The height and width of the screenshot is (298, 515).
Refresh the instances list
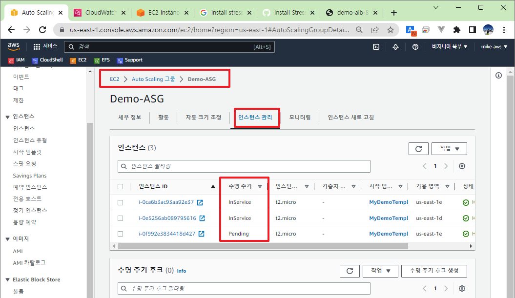418,149
